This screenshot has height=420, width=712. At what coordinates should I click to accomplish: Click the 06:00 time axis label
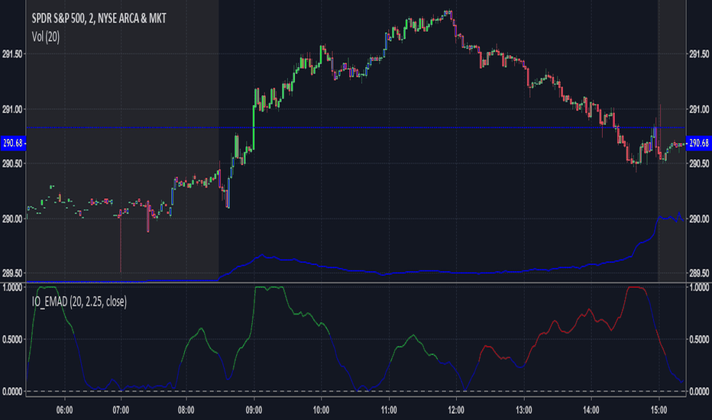pyautogui.click(x=64, y=410)
